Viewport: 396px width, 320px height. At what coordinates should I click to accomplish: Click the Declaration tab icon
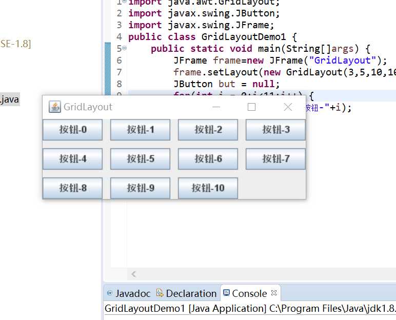(x=160, y=293)
